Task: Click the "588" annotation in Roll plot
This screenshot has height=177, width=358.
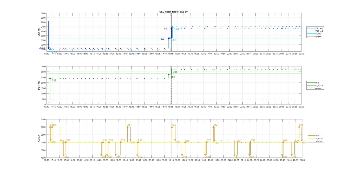Action: [174, 125]
